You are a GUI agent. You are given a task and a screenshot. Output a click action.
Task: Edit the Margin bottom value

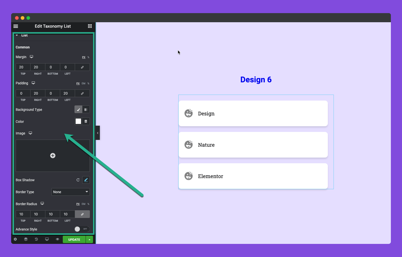point(53,67)
